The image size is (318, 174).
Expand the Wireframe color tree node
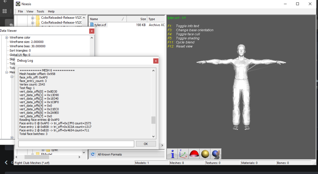point(7,38)
